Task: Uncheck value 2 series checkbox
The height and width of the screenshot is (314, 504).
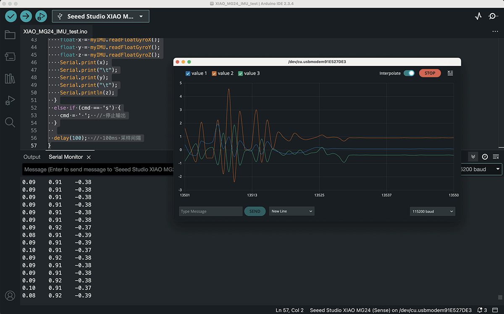Action: pos(214,73)
